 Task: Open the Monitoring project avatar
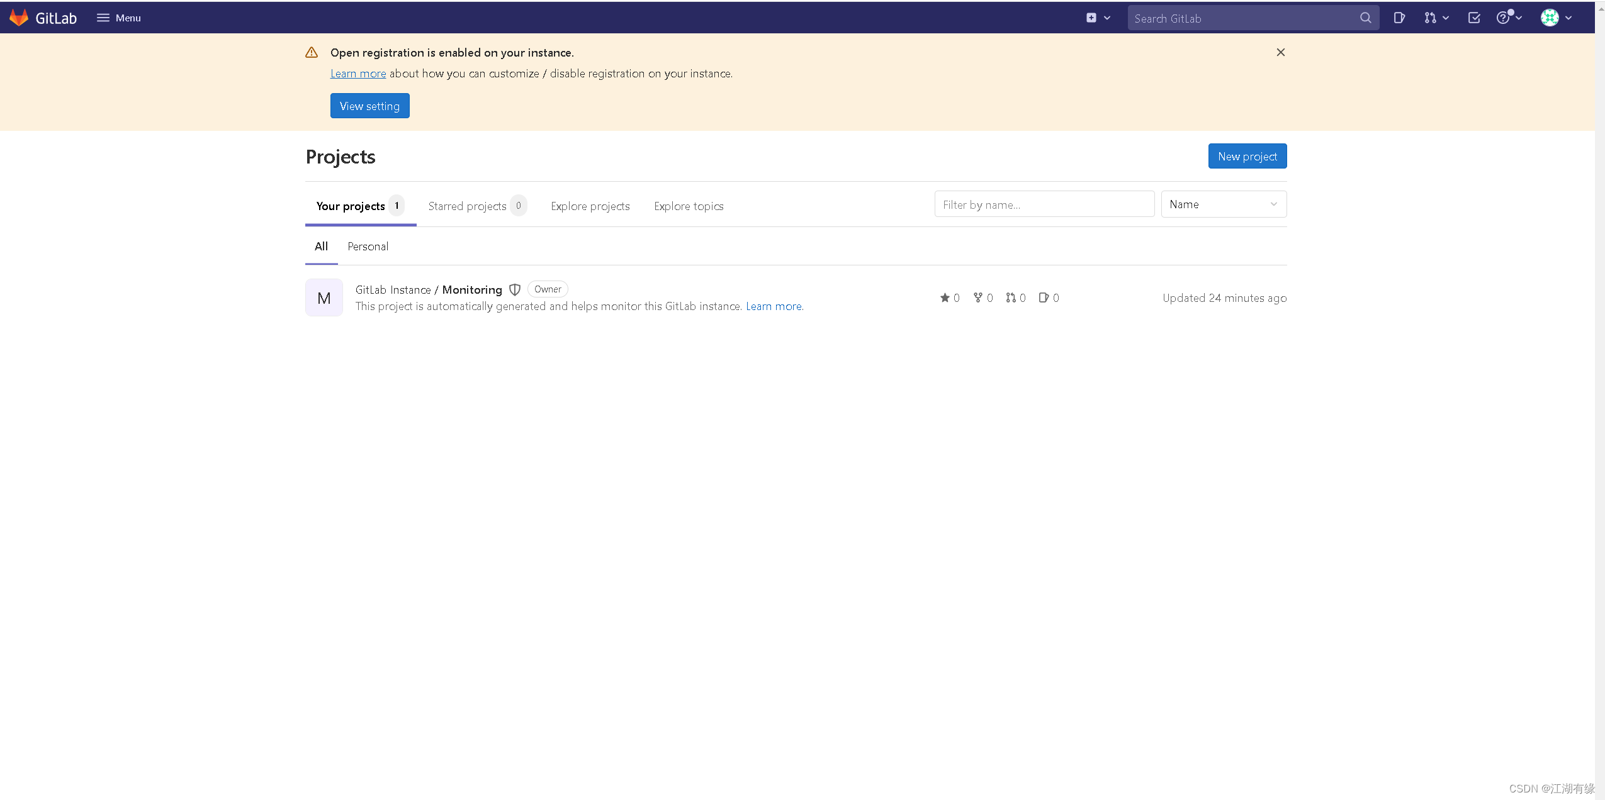tap(324, 297)
